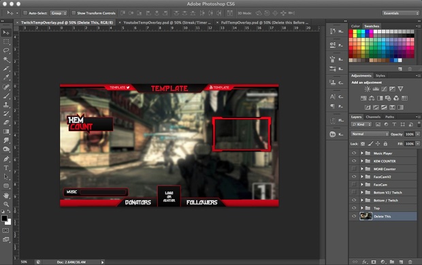Click the Delete This layer thumbnail
Image resolution: width=422 pixels, height=265 pixels.
click(366, 216)
